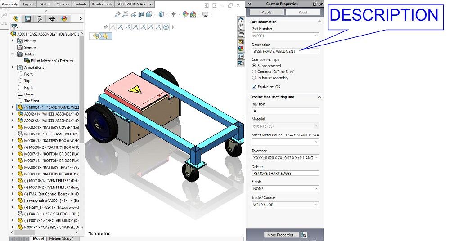Collapse the Part Information section

pyautogui.click(x=319, y=22)
